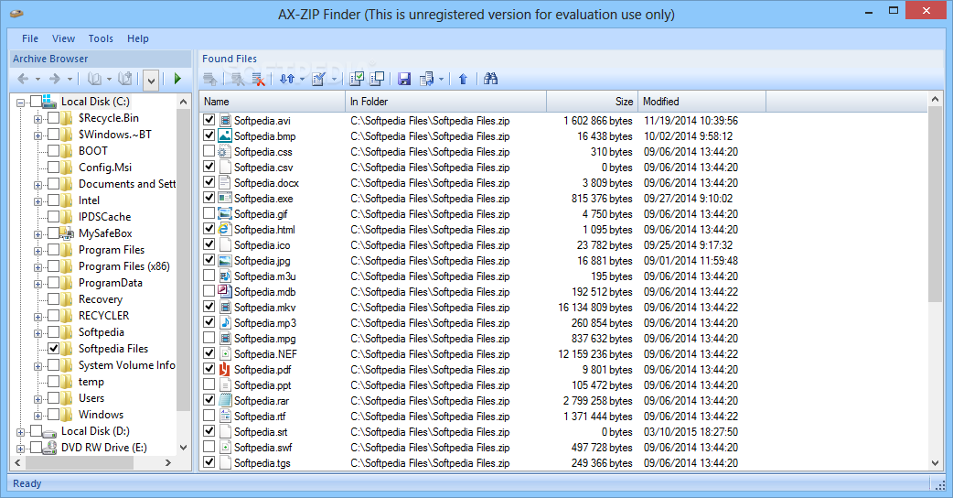Collapse the Local Disk (C:) tree node
Image resolution: width=953 pixels, height=498 pixels.
(20, 103)
